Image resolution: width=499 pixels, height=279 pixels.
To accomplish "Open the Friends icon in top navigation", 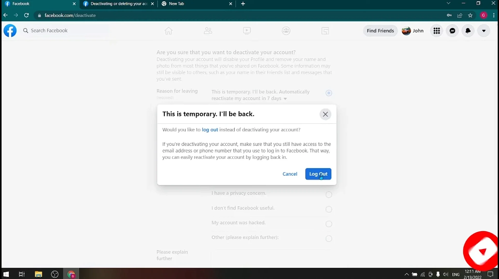I will click(208, 31).
